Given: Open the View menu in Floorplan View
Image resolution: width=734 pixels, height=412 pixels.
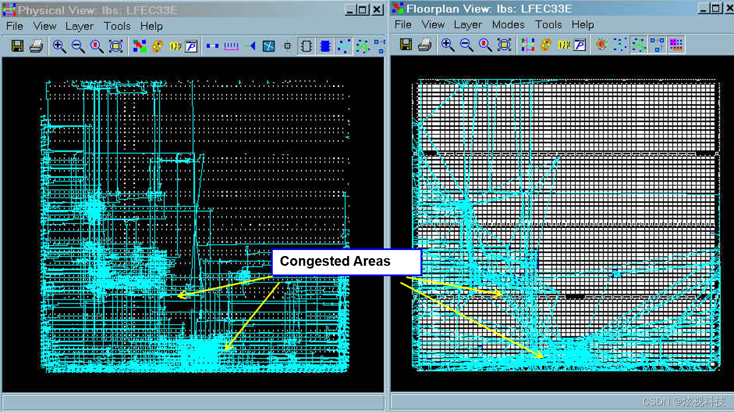Looking at the screenshot, I should coord(433,24).
